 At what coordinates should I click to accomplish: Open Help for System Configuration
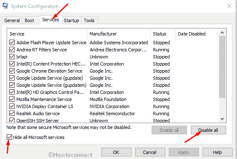[x=217, y=152]
